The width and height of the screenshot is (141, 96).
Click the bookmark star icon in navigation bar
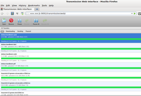[x=12, y=14]
